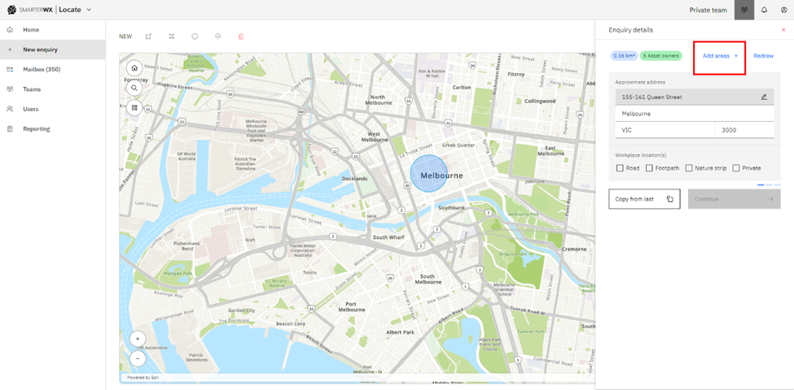
Task: Open the map search tool
Action: (x=134, y=88)
